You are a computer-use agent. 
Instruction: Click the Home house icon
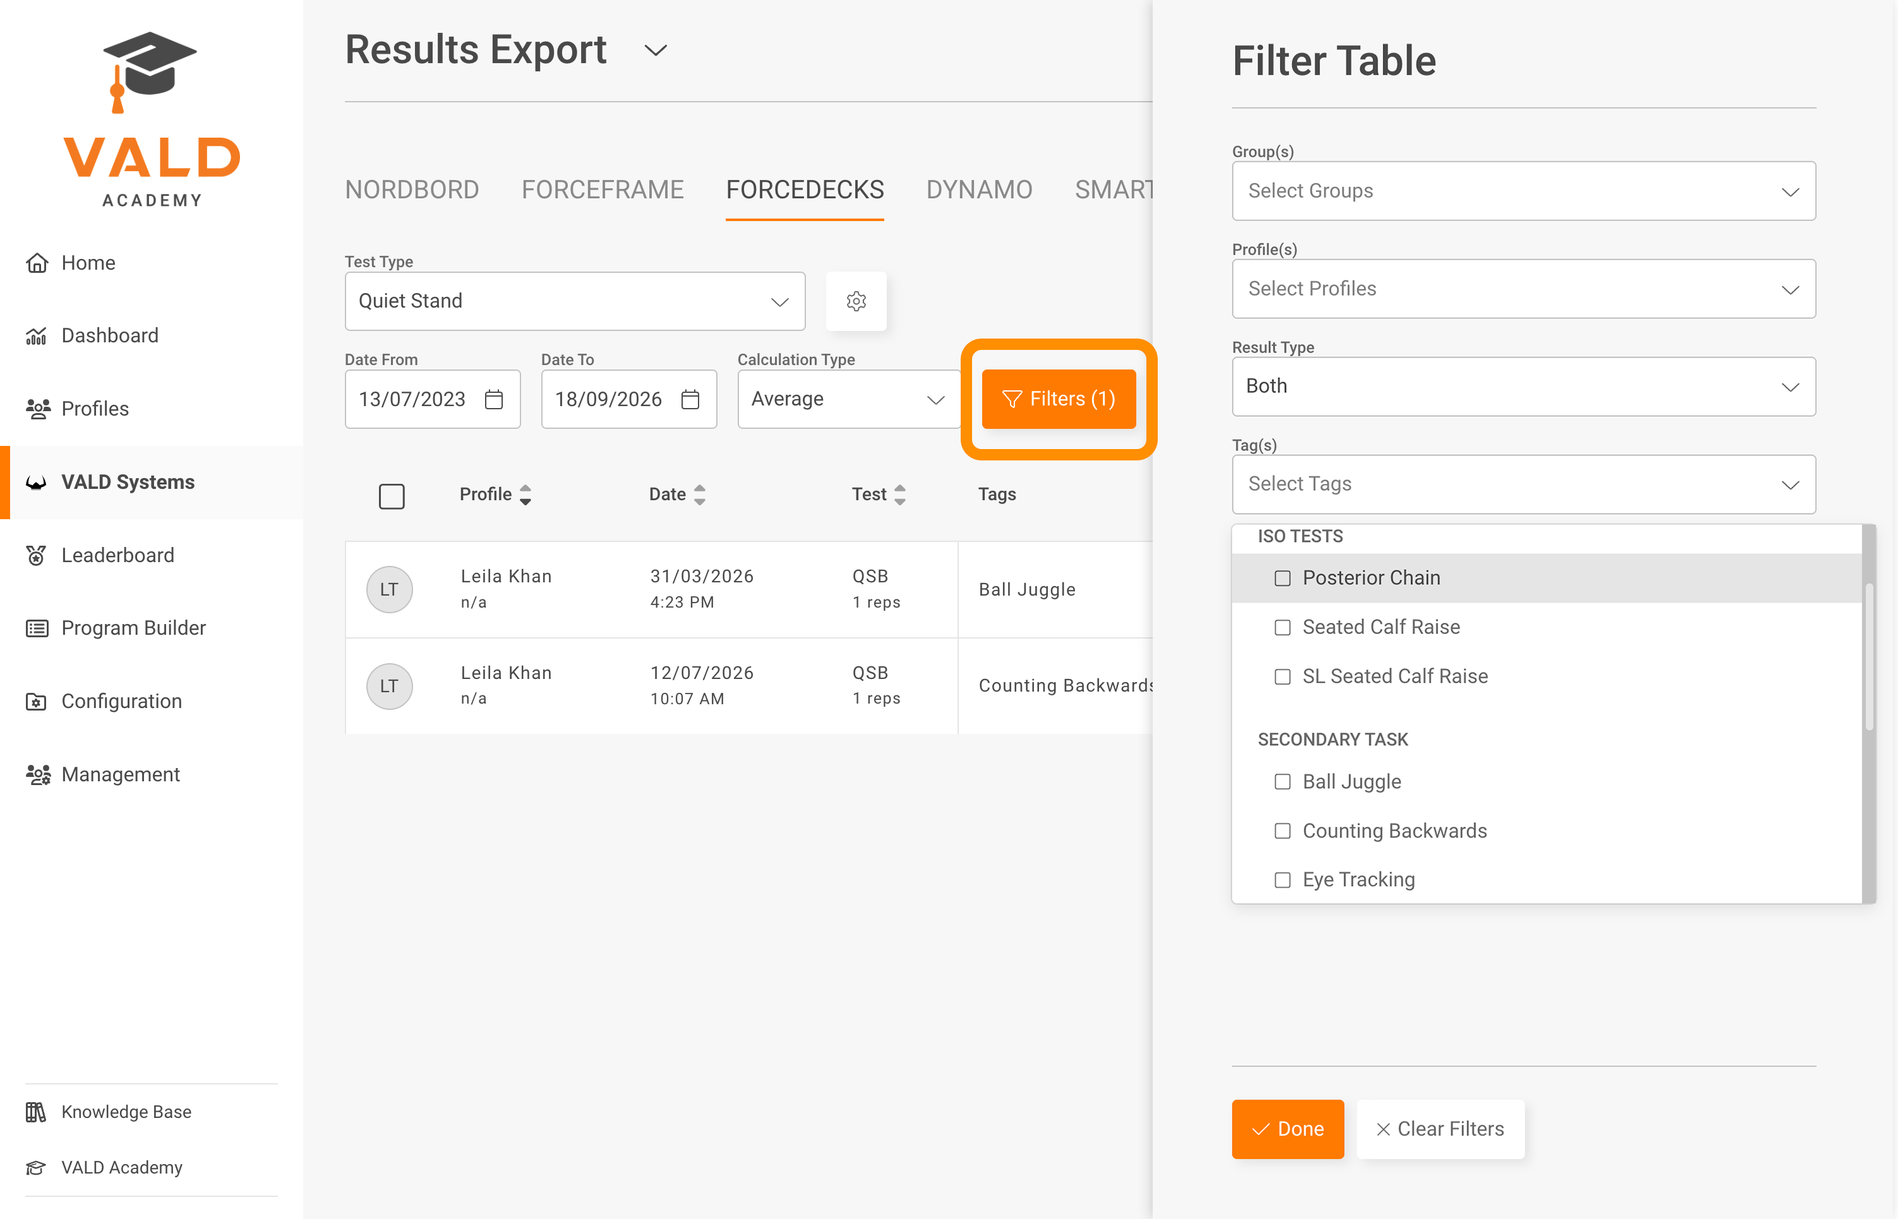[37, 263]
